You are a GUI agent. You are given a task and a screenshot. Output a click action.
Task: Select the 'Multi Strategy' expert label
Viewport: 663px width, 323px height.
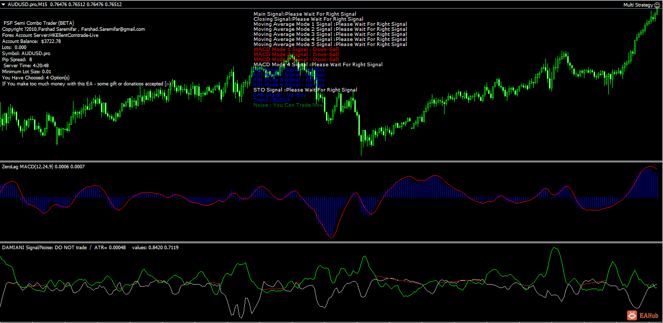pos(638,5)
